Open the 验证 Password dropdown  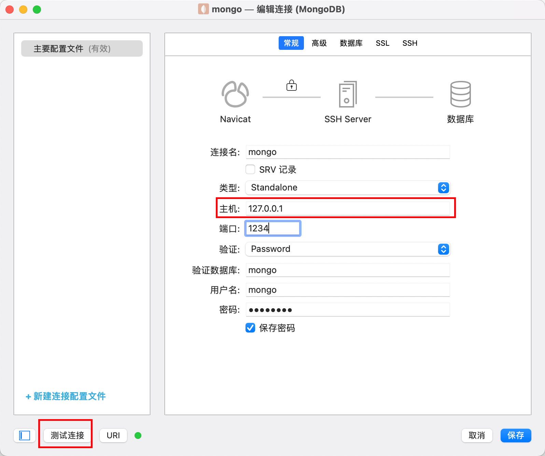pos(348,249)
